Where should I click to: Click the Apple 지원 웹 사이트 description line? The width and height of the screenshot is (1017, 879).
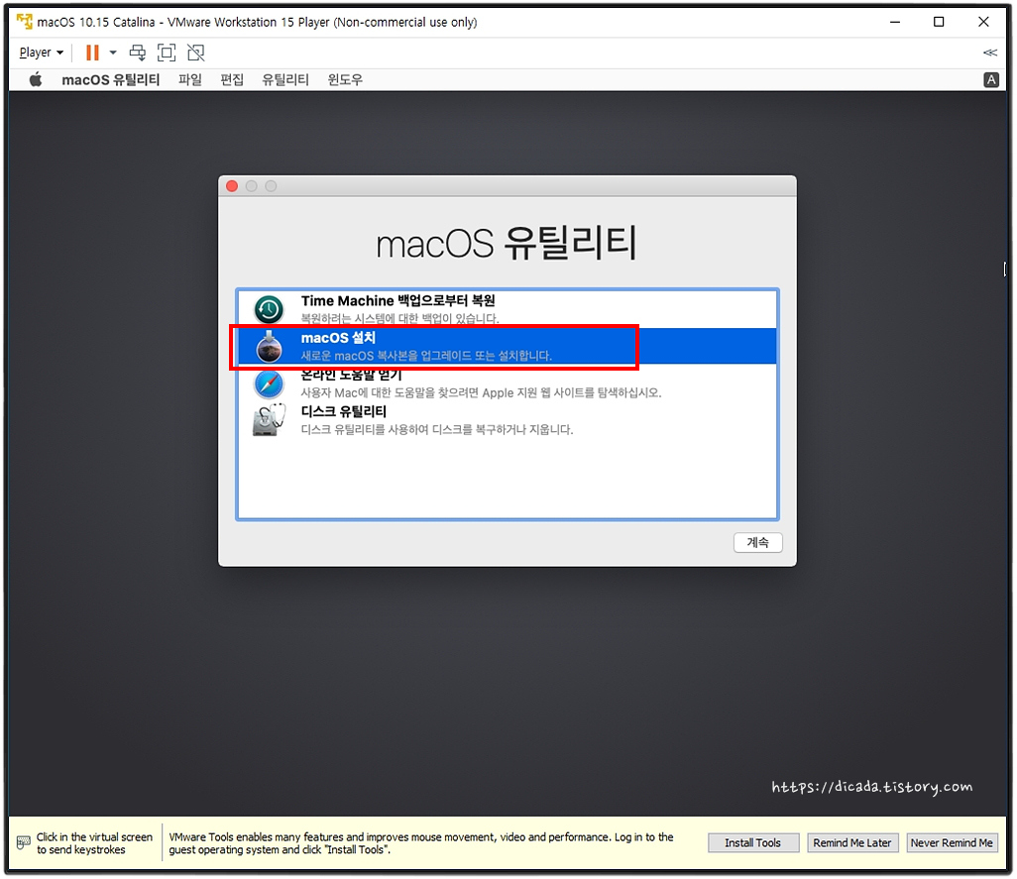pos(482,392)
